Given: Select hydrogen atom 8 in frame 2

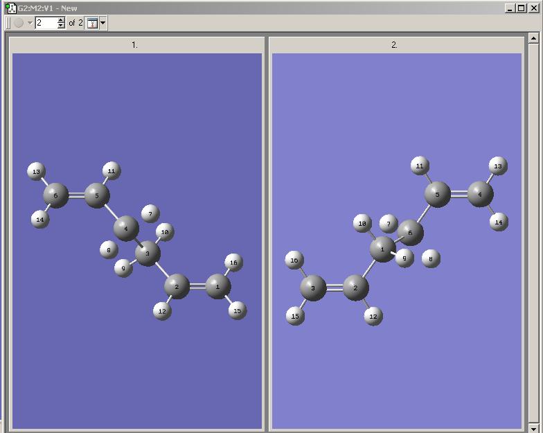Looking at the screenshot, I should [431, 259].
